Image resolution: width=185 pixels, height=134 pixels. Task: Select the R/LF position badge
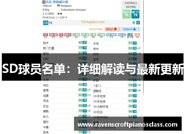68,35
